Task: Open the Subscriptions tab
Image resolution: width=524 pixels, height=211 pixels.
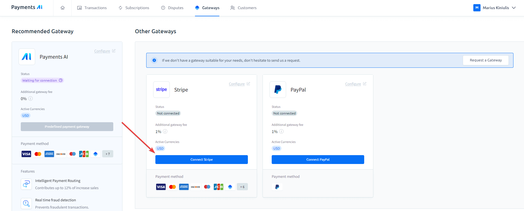Action: [x=134, y=8]
